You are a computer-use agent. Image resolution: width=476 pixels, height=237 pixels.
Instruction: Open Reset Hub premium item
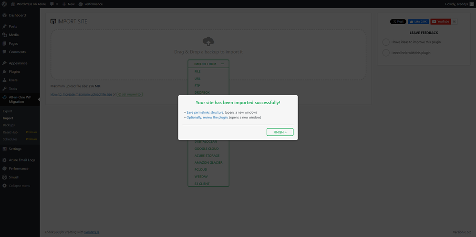tap(20, 132)
